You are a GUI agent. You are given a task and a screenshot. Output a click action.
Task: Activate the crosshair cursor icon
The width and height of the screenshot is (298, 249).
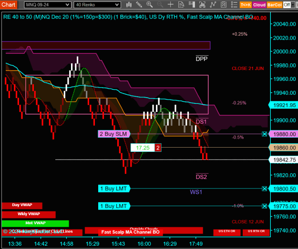coord(171,5)
